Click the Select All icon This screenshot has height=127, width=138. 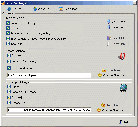click(109, 38)
